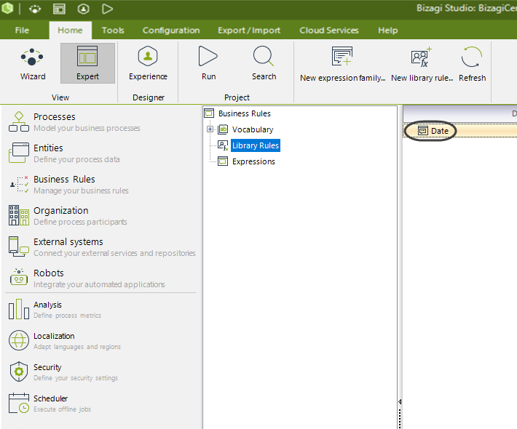Select Expert view icon in quick access bar
Screen dimensions: 517x429
pyautogui.click(x=60, y=9)
